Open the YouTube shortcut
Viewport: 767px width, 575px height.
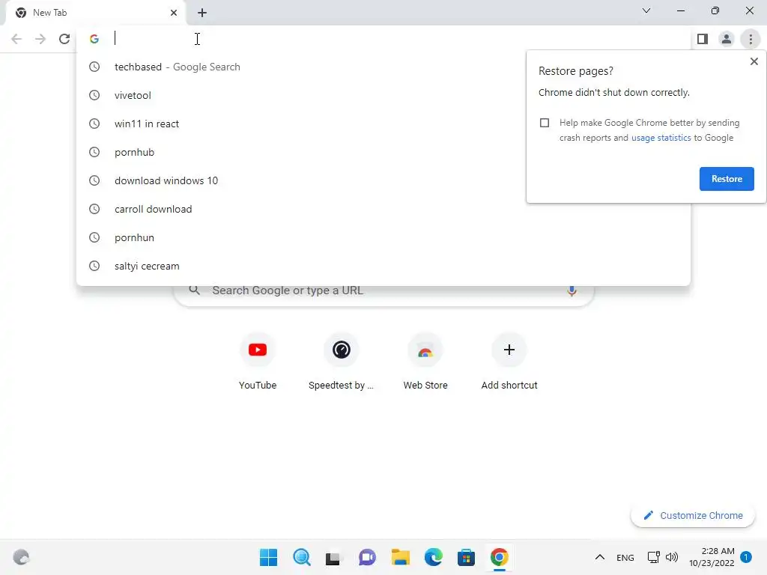[258, 361]
